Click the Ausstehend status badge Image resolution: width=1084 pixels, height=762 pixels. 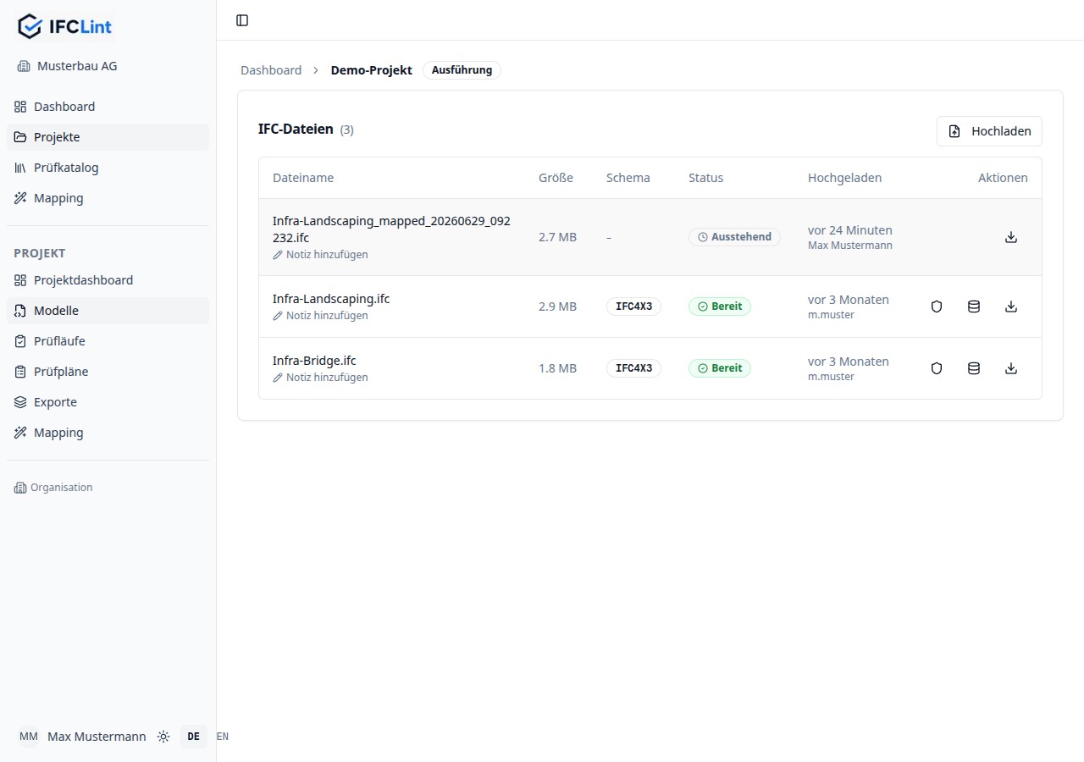click(734, 237)
